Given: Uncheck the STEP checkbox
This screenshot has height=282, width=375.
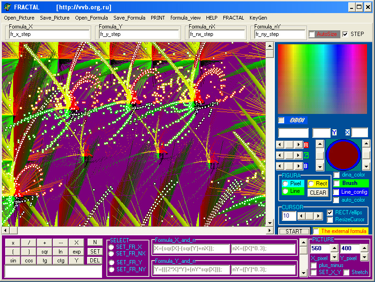Looking at the screenshot, I should click(345, 34).
